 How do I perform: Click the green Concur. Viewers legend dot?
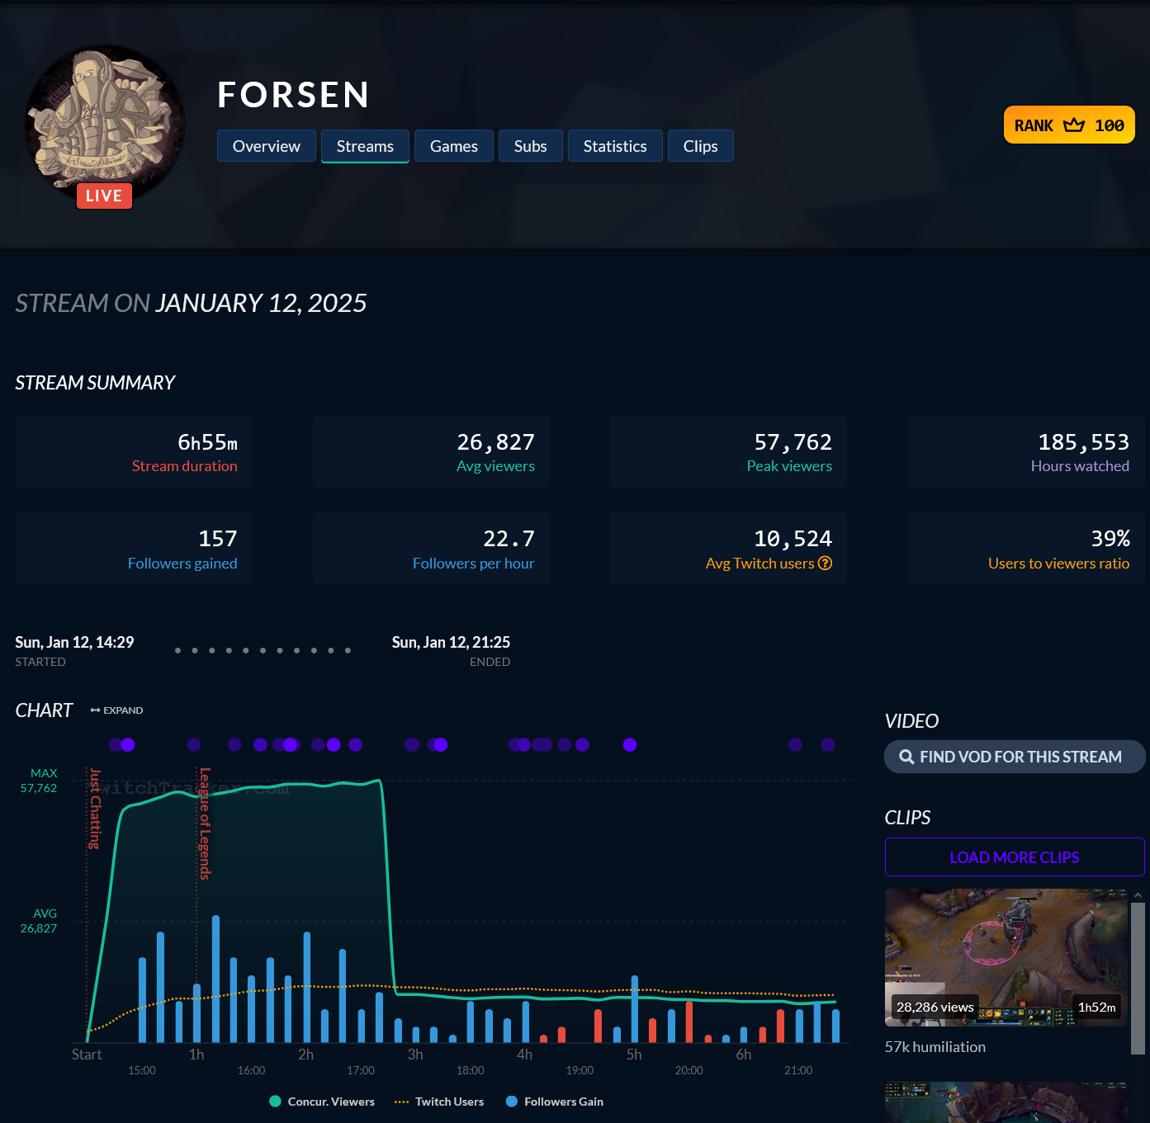click(275, 1102)
